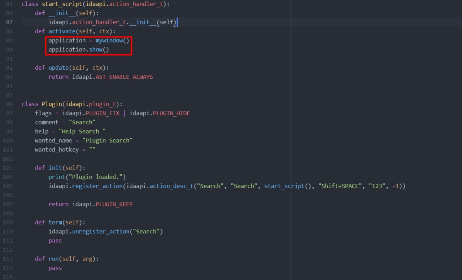Click register_action on line 105
The width and height of the screenshot is (462, 280).
tap(97, 186)
